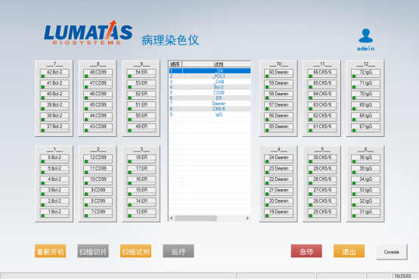
Task: Select slide slot 30:CK5/6 in rack 5
Action: click(322, 158)
